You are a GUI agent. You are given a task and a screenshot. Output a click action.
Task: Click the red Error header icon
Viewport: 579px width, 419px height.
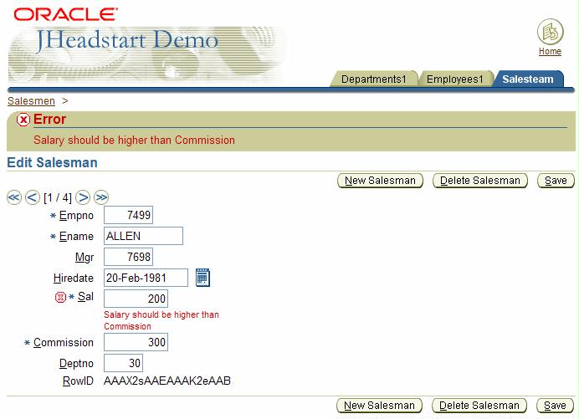[x=23, y=120]
